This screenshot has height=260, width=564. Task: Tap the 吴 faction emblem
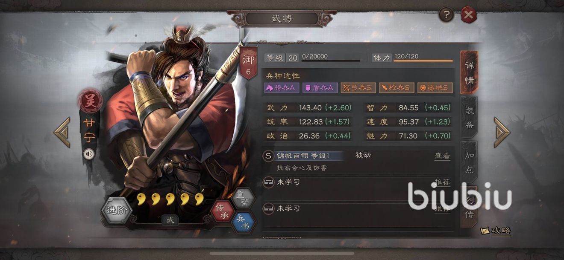(x=90, y=101)
